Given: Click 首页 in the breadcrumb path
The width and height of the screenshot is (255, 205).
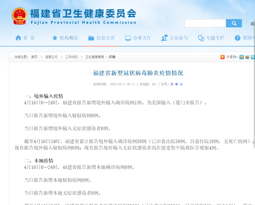Looking at the screenshot, I should (34, 57).
